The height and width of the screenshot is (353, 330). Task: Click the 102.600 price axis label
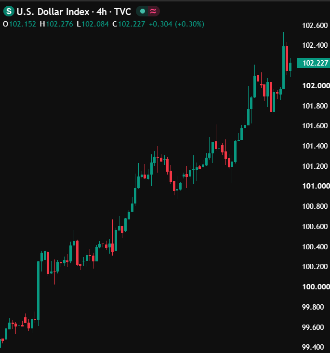315,26
